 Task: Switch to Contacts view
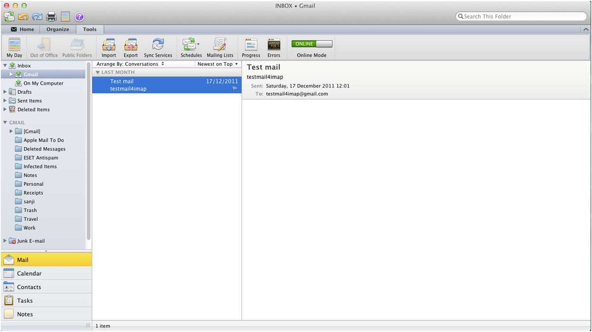pyautogui.click(x=46, y=287)
